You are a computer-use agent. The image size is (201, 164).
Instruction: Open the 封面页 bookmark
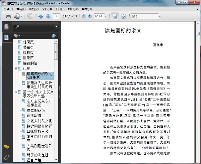click(x=28, y=42)
